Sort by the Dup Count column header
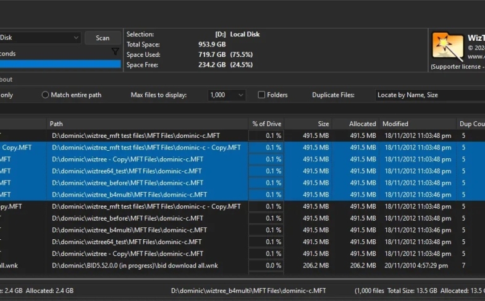 click(x=471, y=124)
